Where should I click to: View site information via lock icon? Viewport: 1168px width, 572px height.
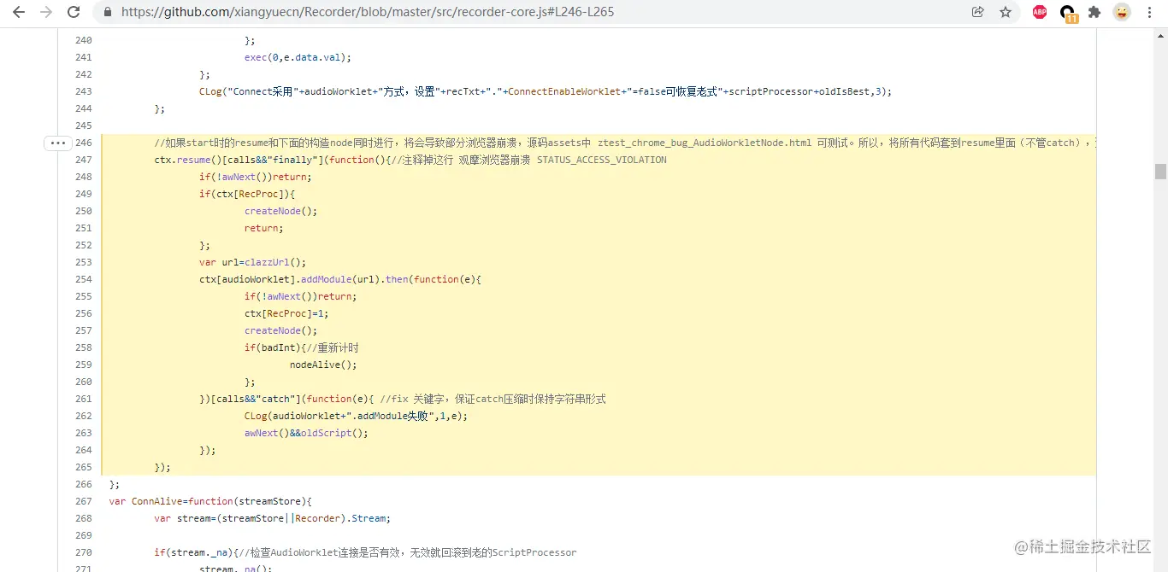[108, 12]
